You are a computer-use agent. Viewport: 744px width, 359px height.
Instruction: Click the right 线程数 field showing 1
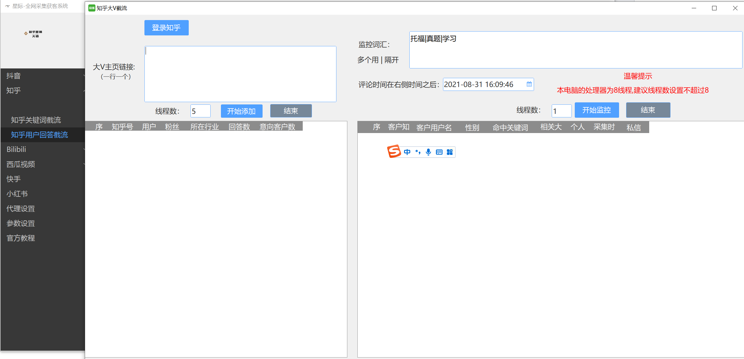[561, 111]
